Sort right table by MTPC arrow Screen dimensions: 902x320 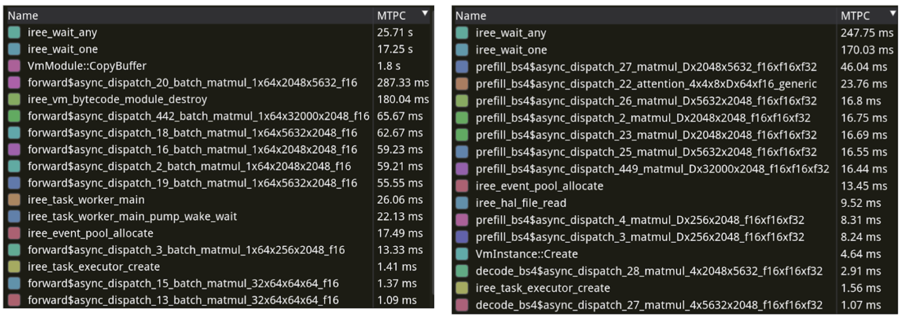(892, 13)
